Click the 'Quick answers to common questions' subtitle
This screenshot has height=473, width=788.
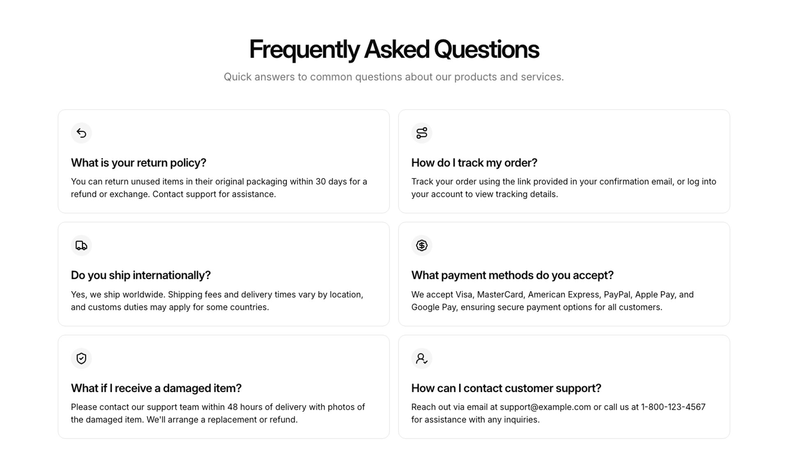point(394,77)
